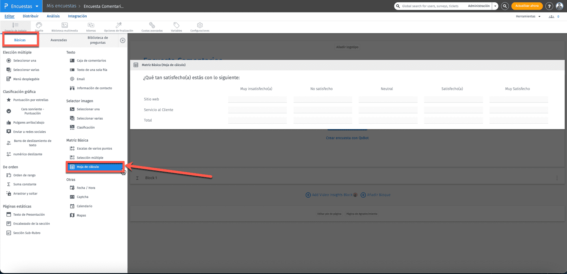Add Calendario question

coord(81,206)
